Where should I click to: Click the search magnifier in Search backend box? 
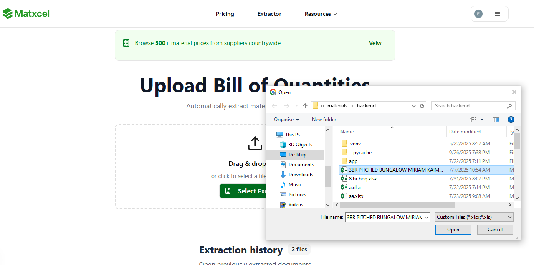coord(509,106)
